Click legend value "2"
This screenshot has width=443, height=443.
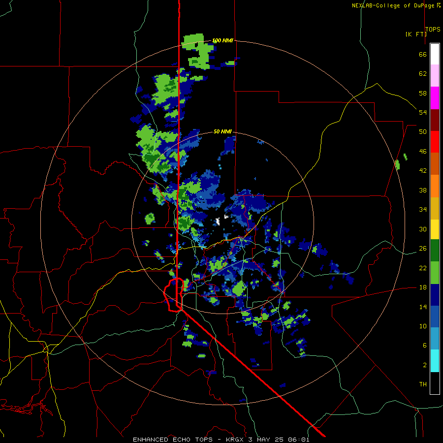(x=425, y=365)
